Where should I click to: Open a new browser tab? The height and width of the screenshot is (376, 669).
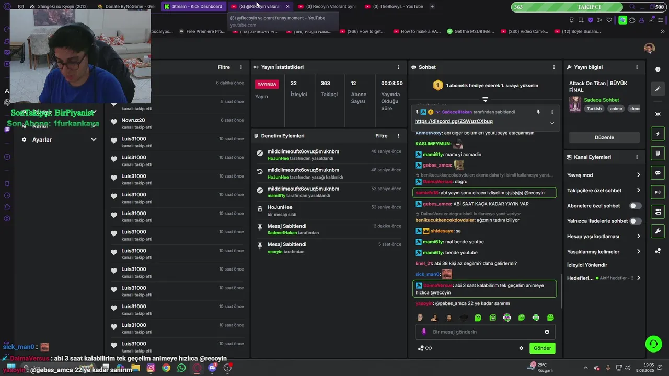[432, 6]
